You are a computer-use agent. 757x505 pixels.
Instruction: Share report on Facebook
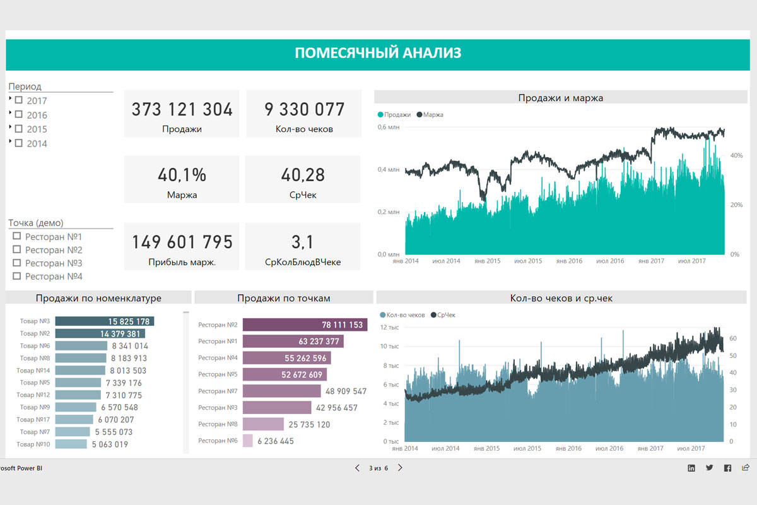coord(727,468)
